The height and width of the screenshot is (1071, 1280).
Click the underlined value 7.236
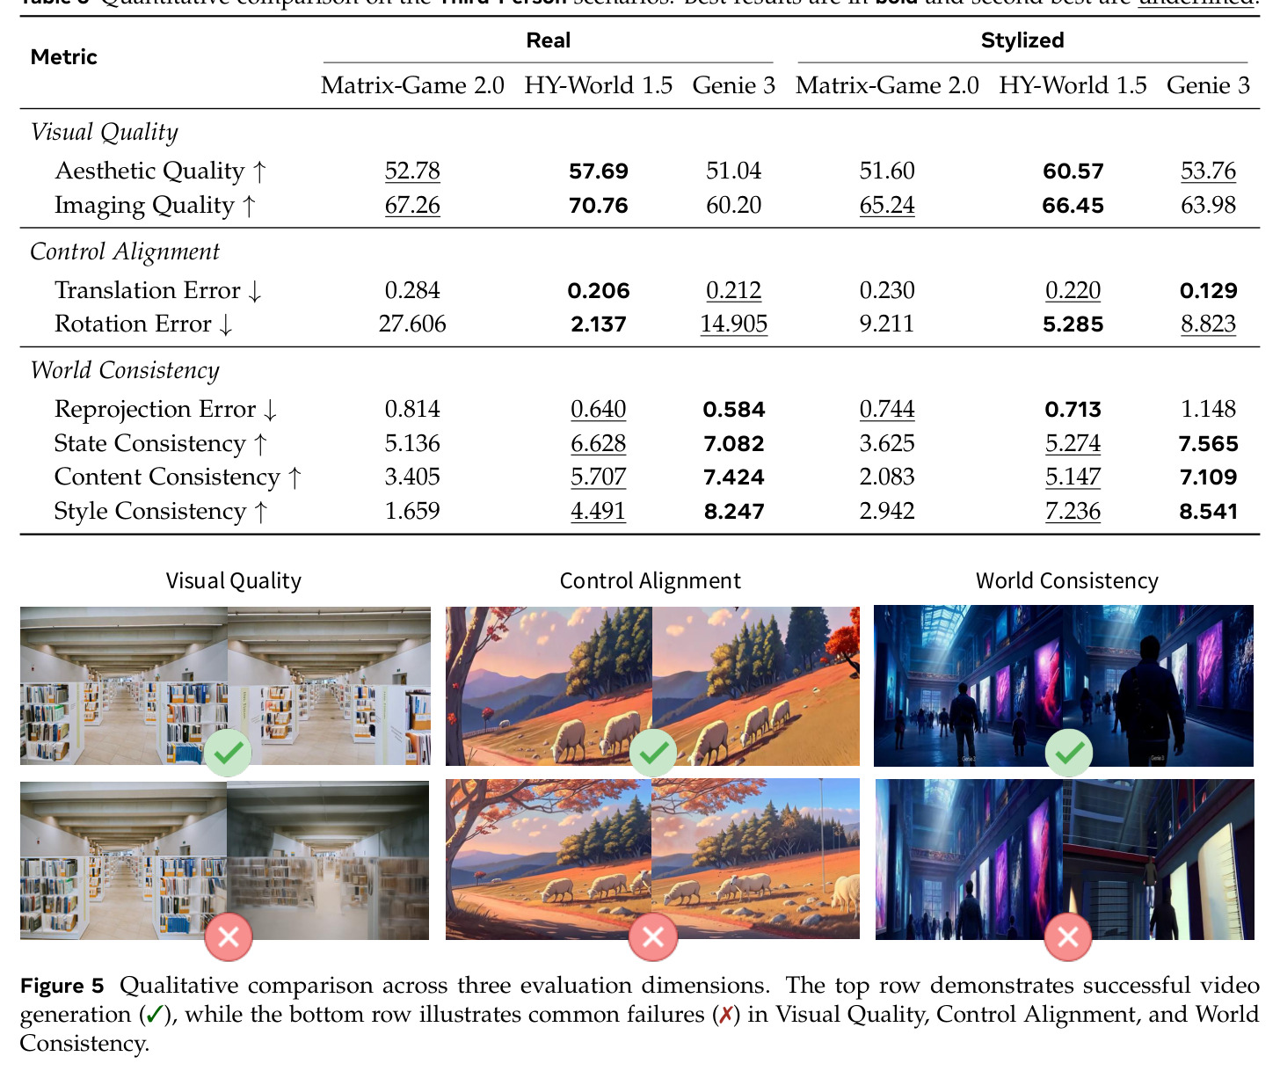(x=1073, y=511)
